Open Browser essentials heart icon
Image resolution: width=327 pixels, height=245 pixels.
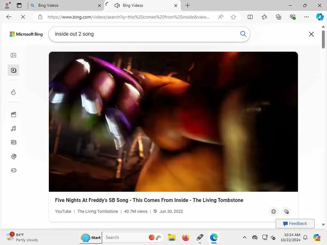click(293, 17)
